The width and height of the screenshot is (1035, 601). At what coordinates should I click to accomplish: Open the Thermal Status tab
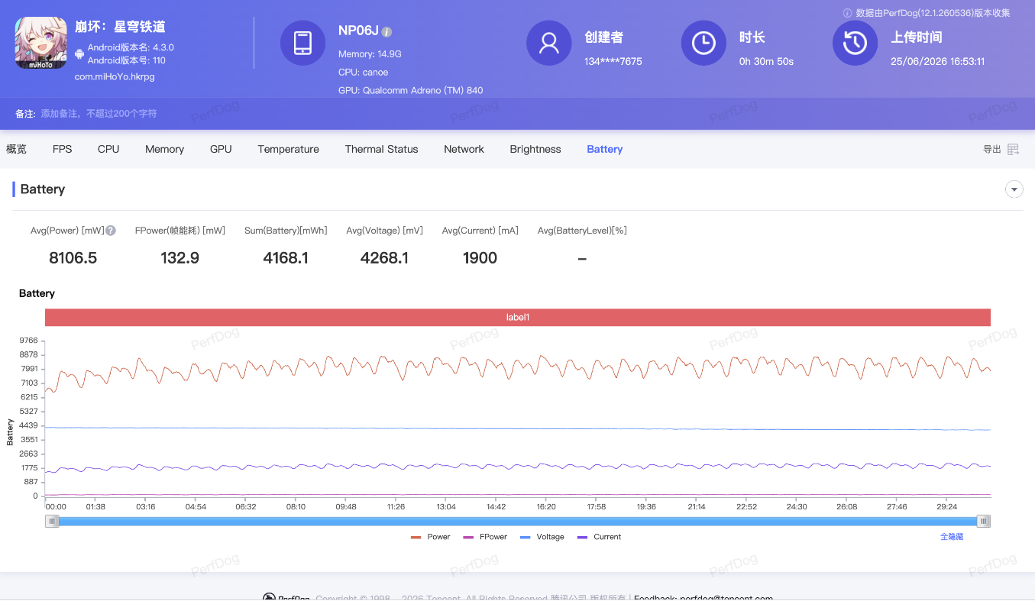coord(382,149)
